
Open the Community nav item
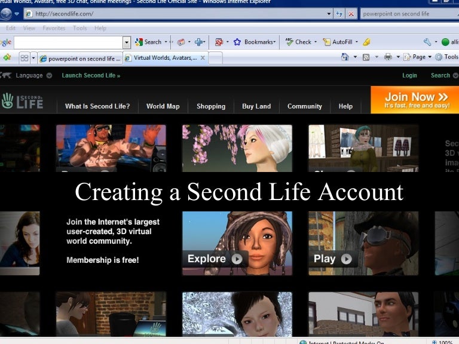tap(304, 106)
